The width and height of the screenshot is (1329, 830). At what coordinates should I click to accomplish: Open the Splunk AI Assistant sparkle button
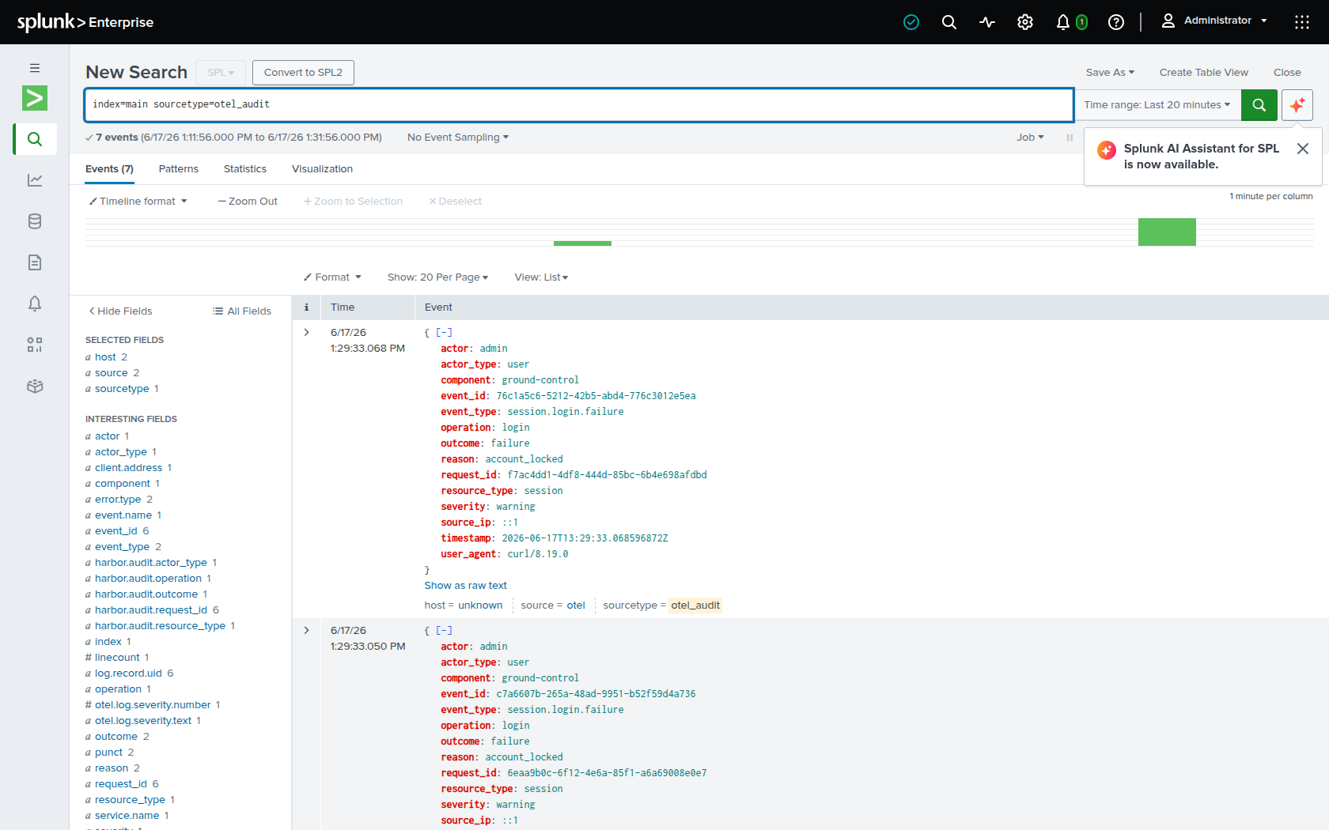pos(1297,105)
